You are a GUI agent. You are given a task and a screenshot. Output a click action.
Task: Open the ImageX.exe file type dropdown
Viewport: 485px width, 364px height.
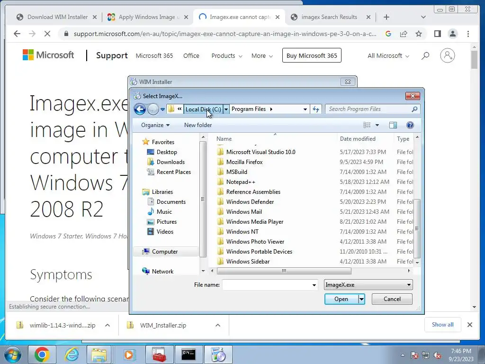coord(368,285)
